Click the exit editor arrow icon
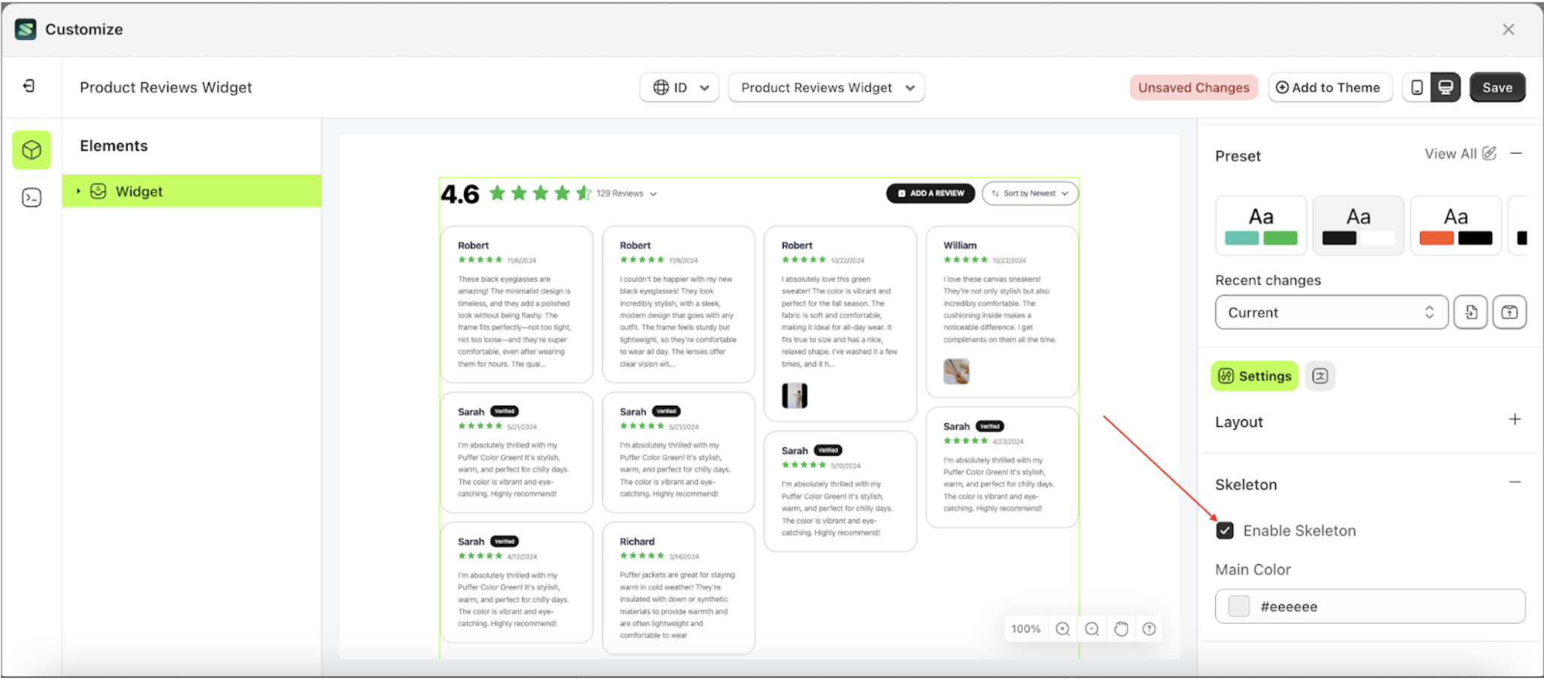 [30, 86]
